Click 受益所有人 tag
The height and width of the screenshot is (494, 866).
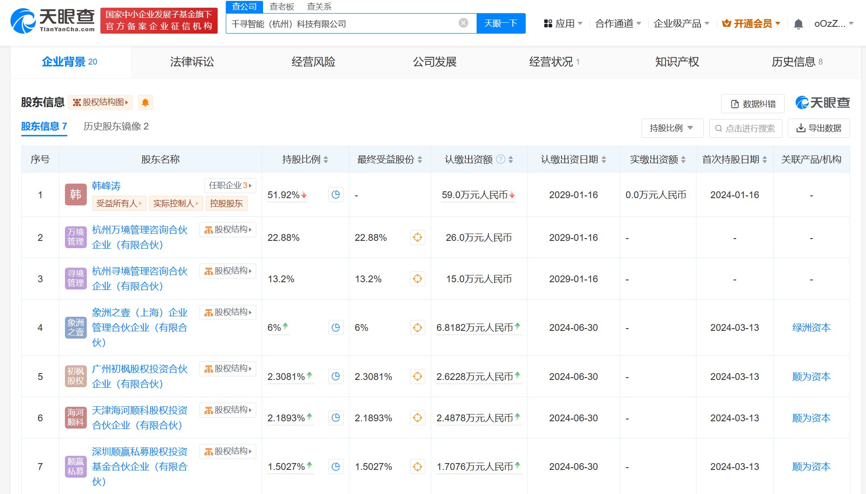tap(119, 204)
